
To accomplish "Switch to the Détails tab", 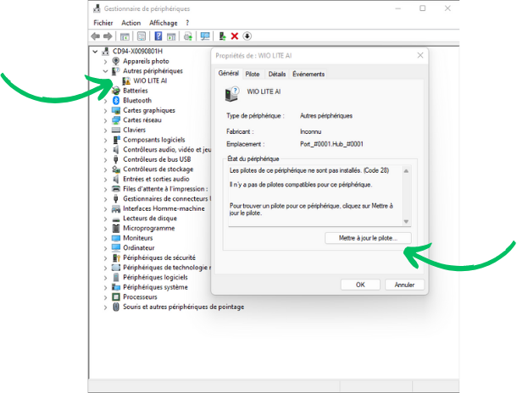I will pyautogui.click(x=276, y=75).
